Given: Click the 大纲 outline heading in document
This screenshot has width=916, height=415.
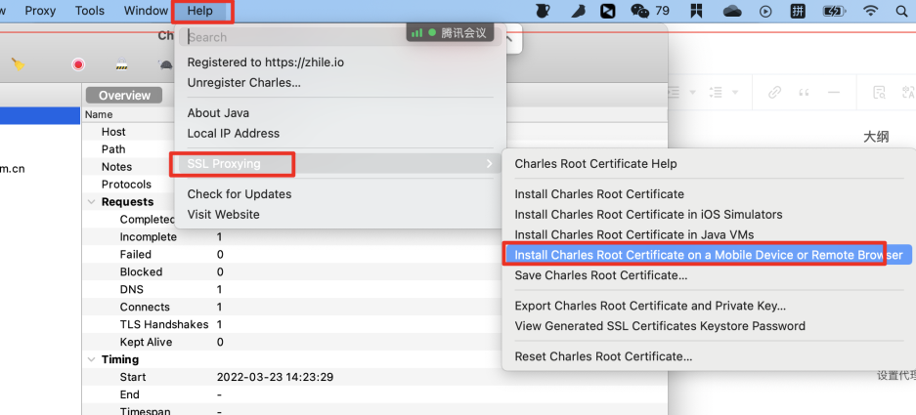Looking at the screenshot, I should pos(876,137).
